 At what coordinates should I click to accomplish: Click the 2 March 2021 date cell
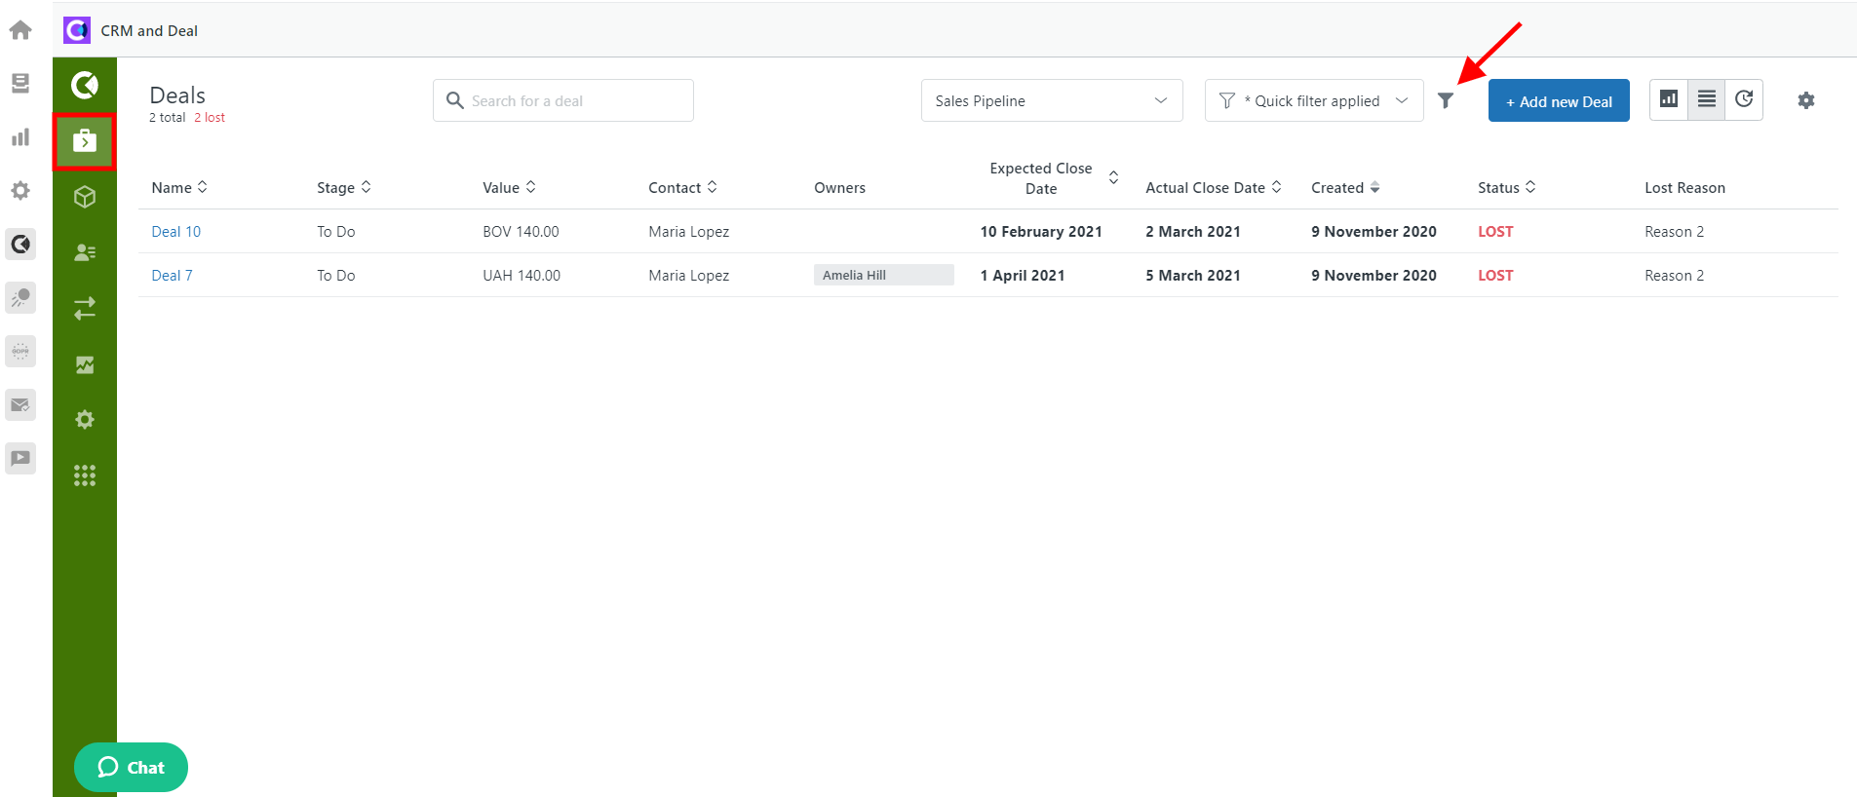pyautogui.click(x=1193, y=231)
